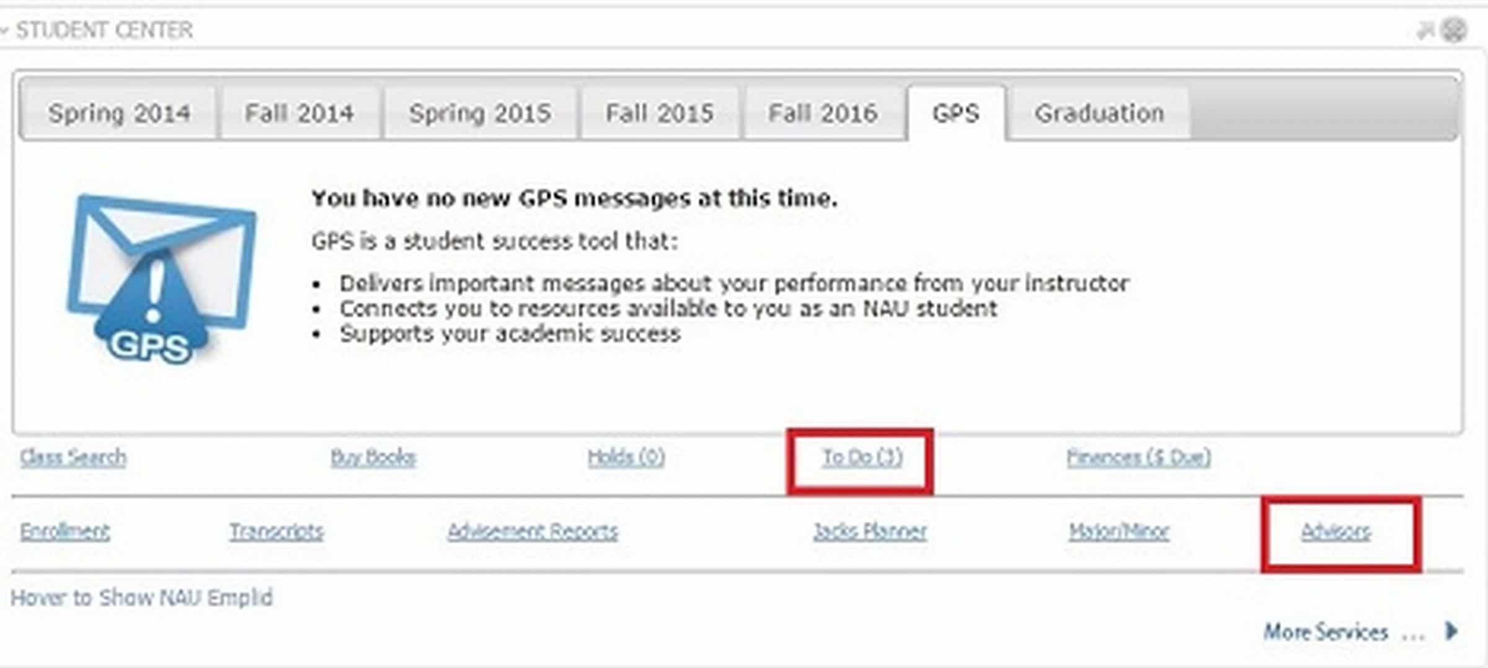This screenshot has height=668, width=1488.
Task: Open the To Do (3) link
Action: [862, 458]
